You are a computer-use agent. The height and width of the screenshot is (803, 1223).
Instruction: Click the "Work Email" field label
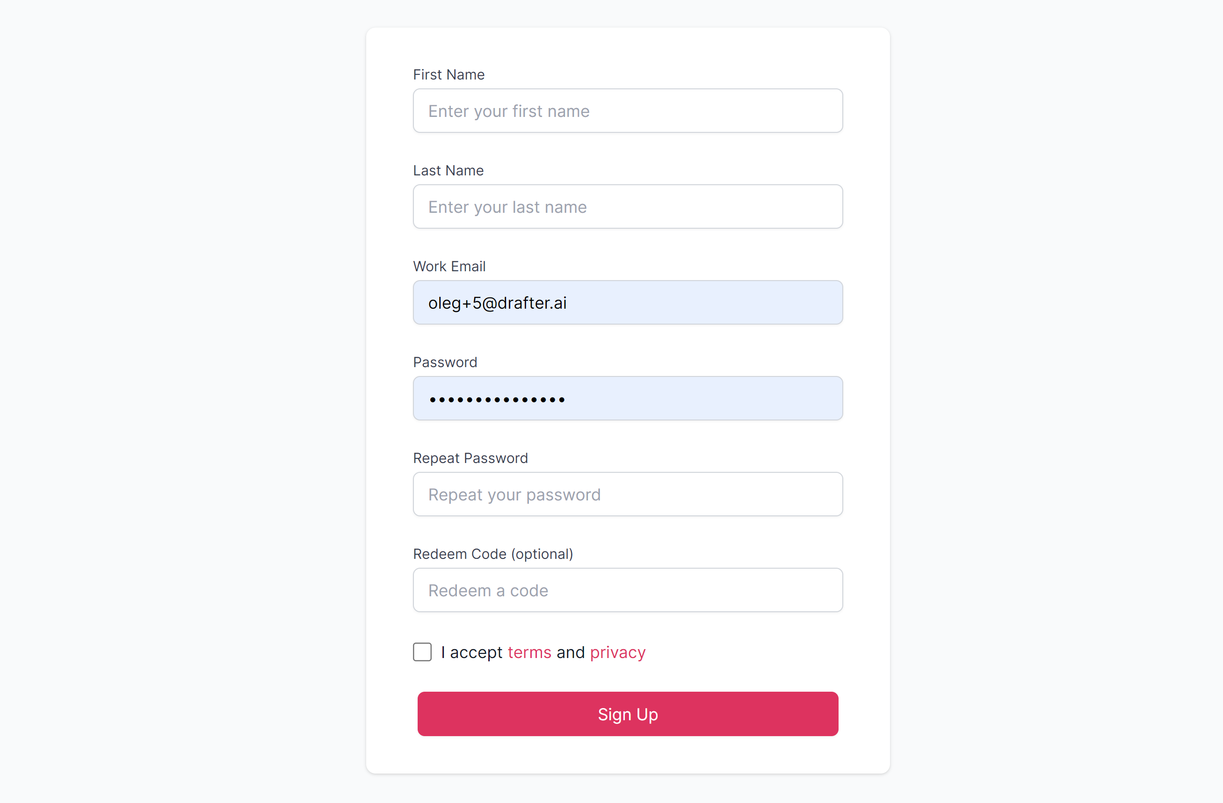449,267
